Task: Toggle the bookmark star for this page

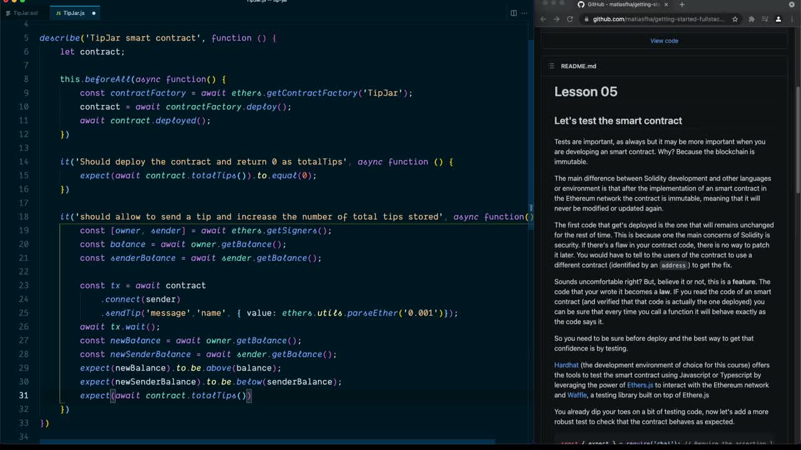Action: click(x=735, y=19)
